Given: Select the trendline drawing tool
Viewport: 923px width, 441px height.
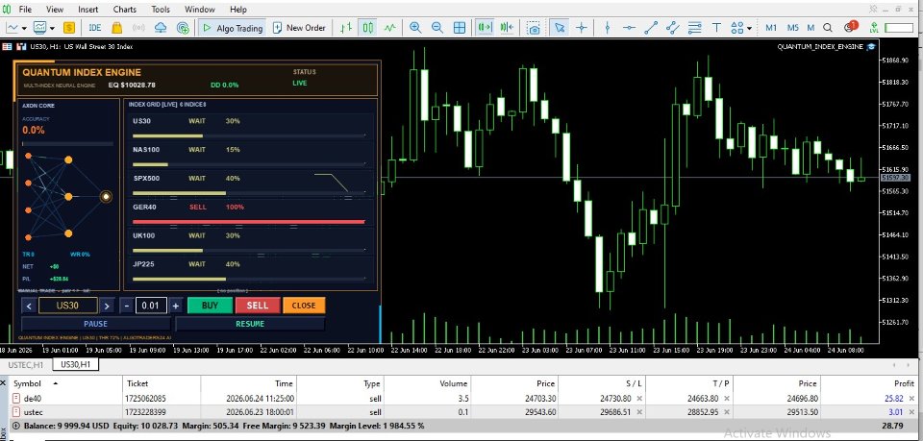Looking at the screenshot, I should pyautogui.click(x=651, y=27).
